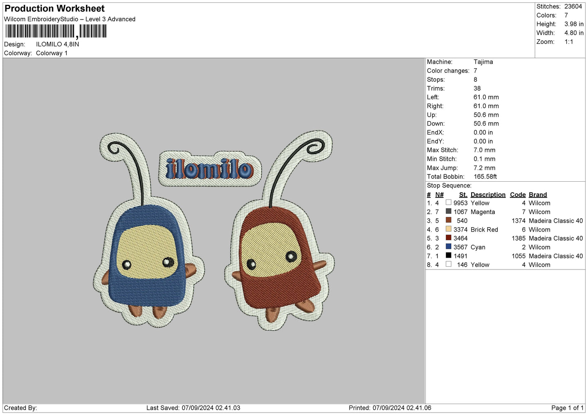
Task: Pick the cream swatch beside 3374 Brick Red
Action: pyautogui.click(x=448, y=229)
